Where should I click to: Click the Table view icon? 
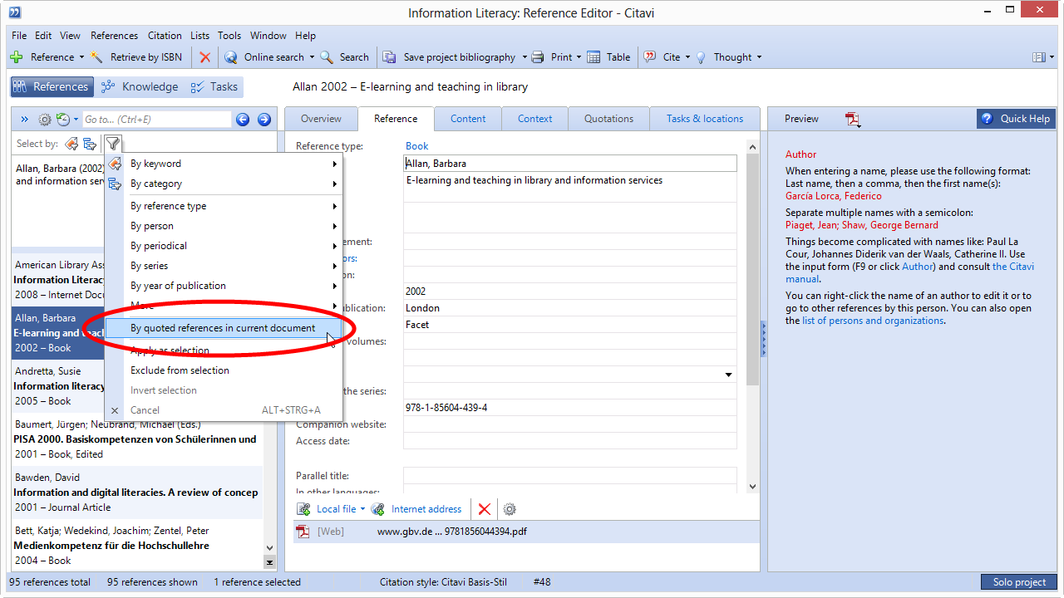point(594,57)
